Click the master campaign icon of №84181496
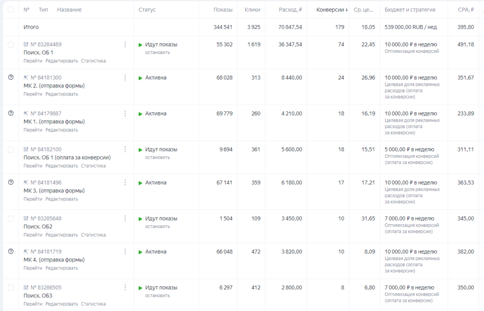Image resolution: width=484 pixels, height=311 pixels. [26, 183]
